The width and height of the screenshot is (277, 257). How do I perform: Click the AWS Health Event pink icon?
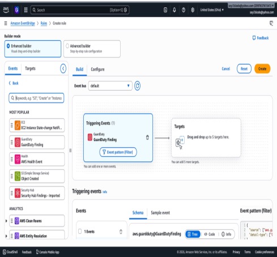pos(18,159)
